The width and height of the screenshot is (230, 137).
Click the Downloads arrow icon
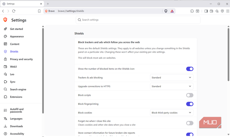tap(5, 126)
